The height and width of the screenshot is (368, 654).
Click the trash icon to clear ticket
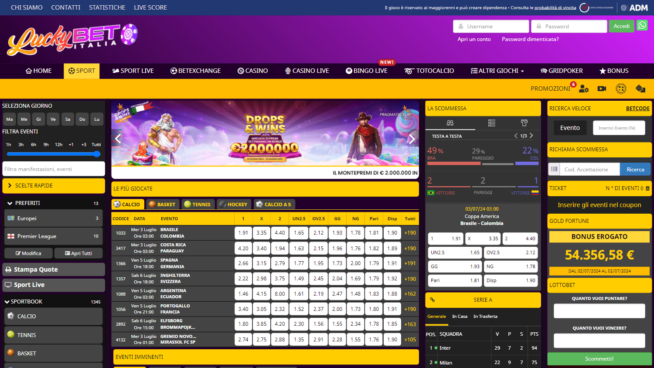[647, 188]
